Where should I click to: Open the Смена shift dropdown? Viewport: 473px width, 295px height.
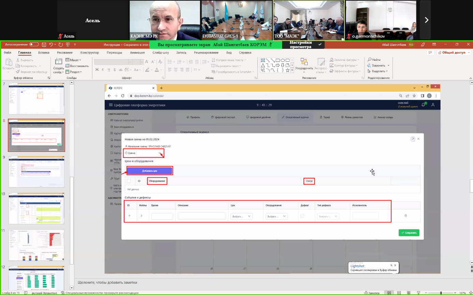click(x=150, y=153)
